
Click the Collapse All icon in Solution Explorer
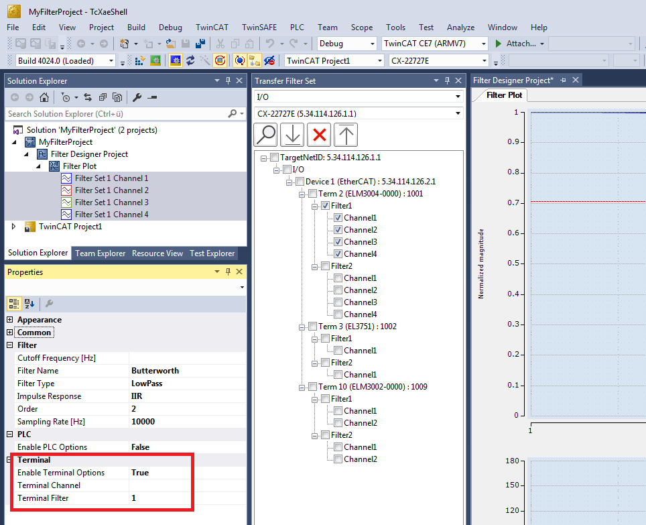(x=103, y=98)
